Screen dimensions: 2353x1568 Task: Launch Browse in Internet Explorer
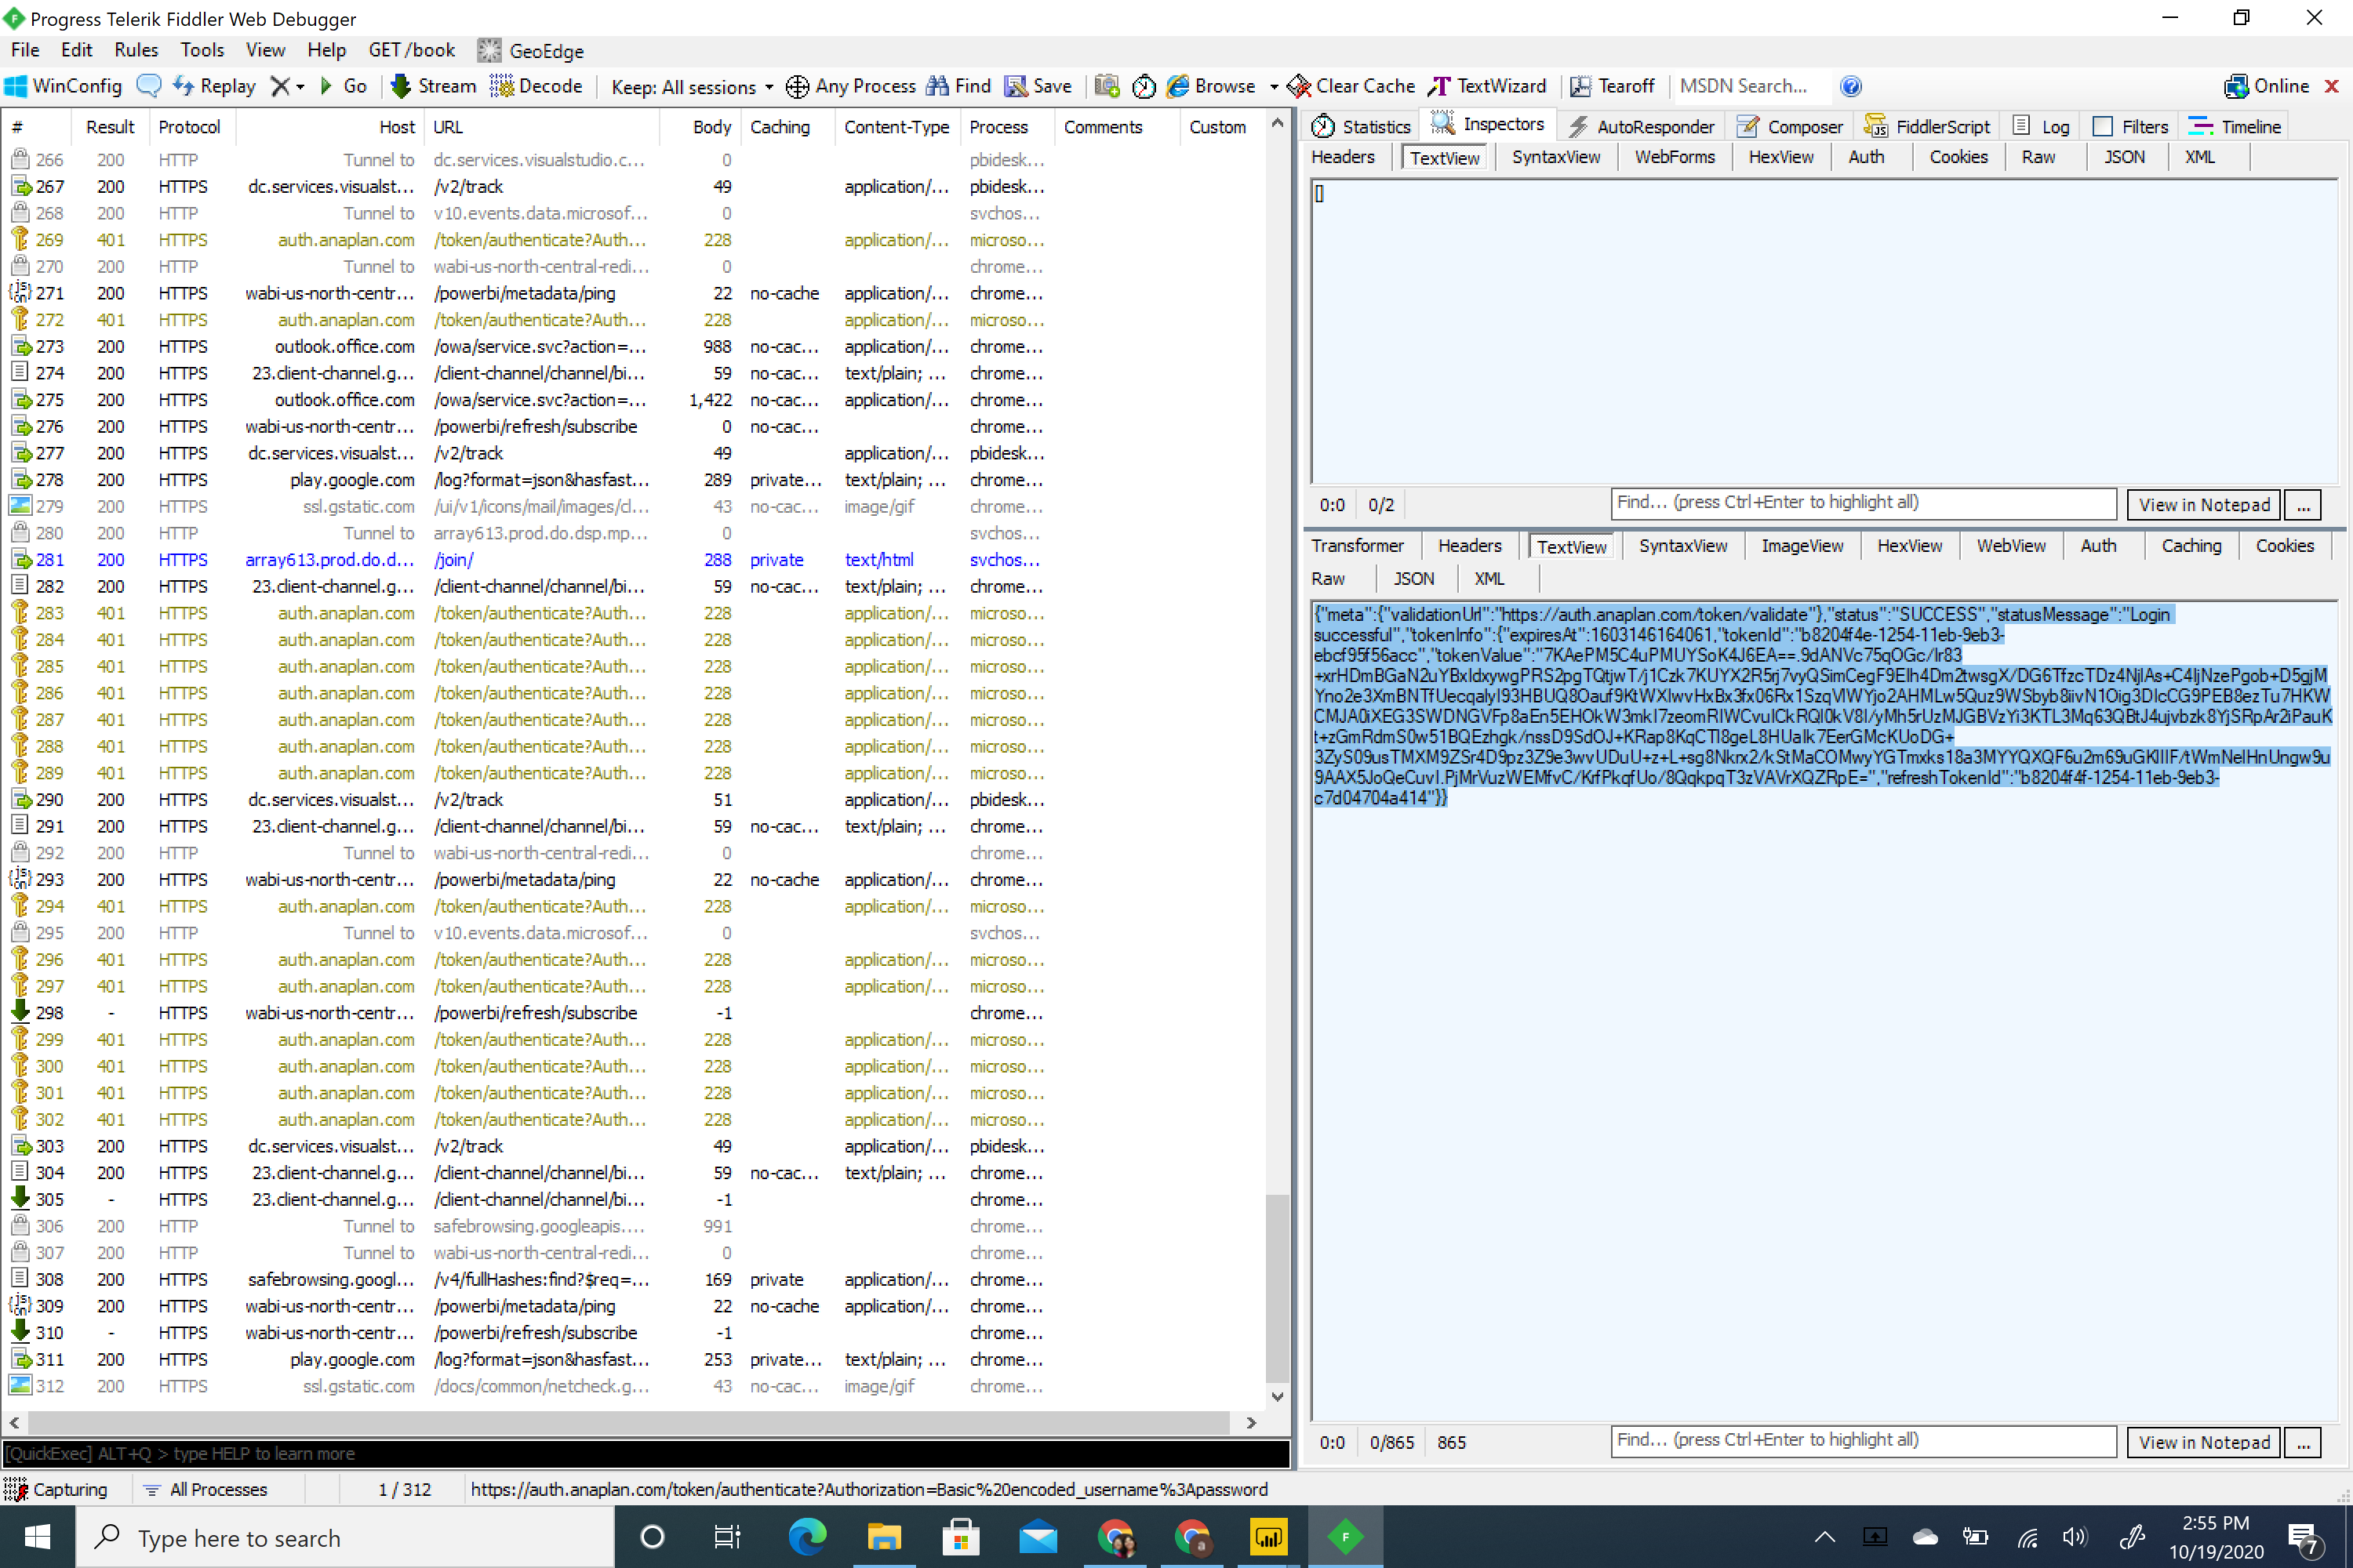pos(1212,86)
